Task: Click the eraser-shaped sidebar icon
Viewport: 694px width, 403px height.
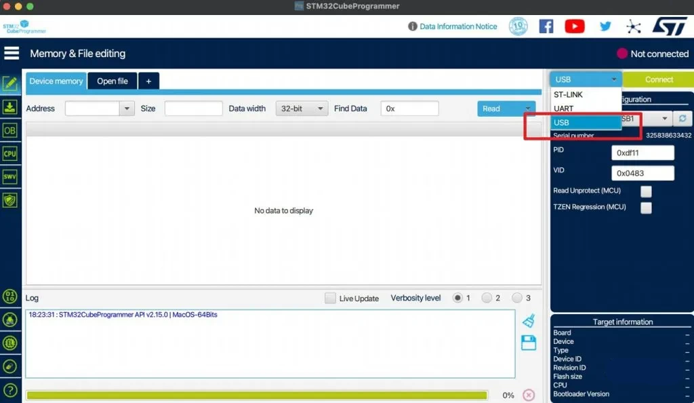Action: [x=9, y=366]
